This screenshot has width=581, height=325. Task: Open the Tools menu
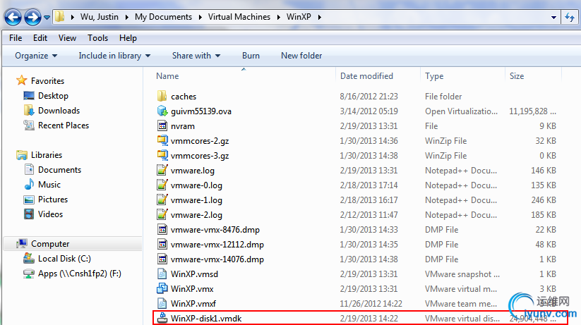98,38
